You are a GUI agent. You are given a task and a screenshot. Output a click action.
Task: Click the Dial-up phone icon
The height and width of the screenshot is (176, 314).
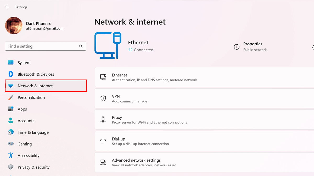103,141
